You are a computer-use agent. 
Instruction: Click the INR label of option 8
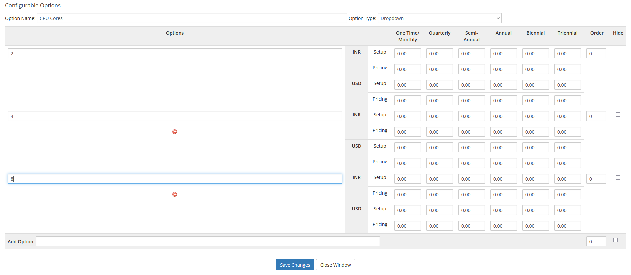pyautogui.click(x=357, y=177)
